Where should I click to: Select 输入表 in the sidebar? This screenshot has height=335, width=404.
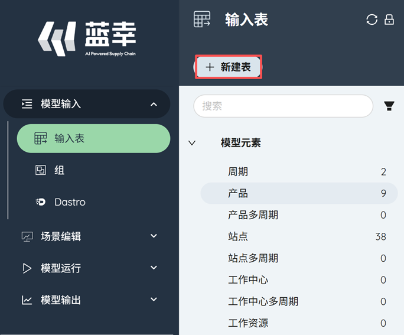(x=93, y=139)
